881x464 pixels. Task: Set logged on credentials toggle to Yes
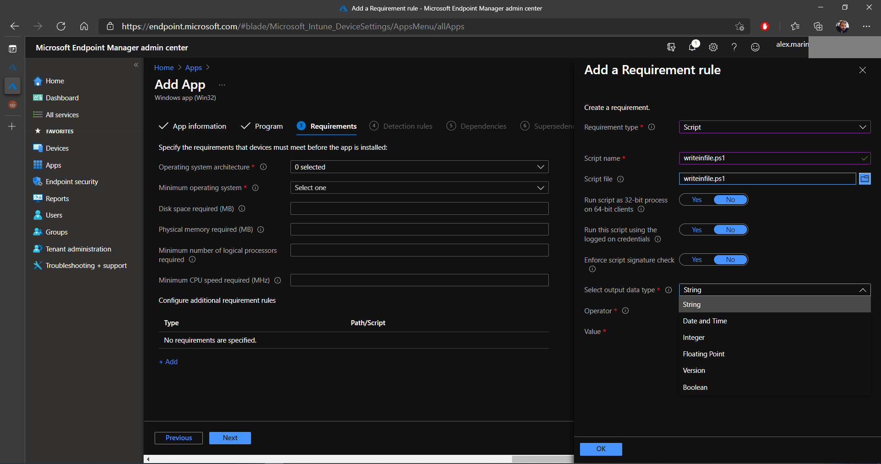(697, 230)
